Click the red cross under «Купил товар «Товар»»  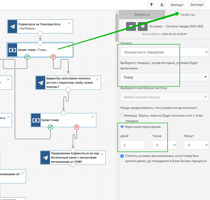53,57
